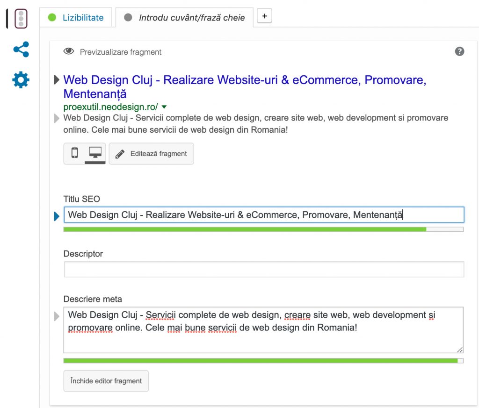Open the Introdu cuvânt/frază cheie tab
This screenshot has height=408, width=479.
(191, 18)
